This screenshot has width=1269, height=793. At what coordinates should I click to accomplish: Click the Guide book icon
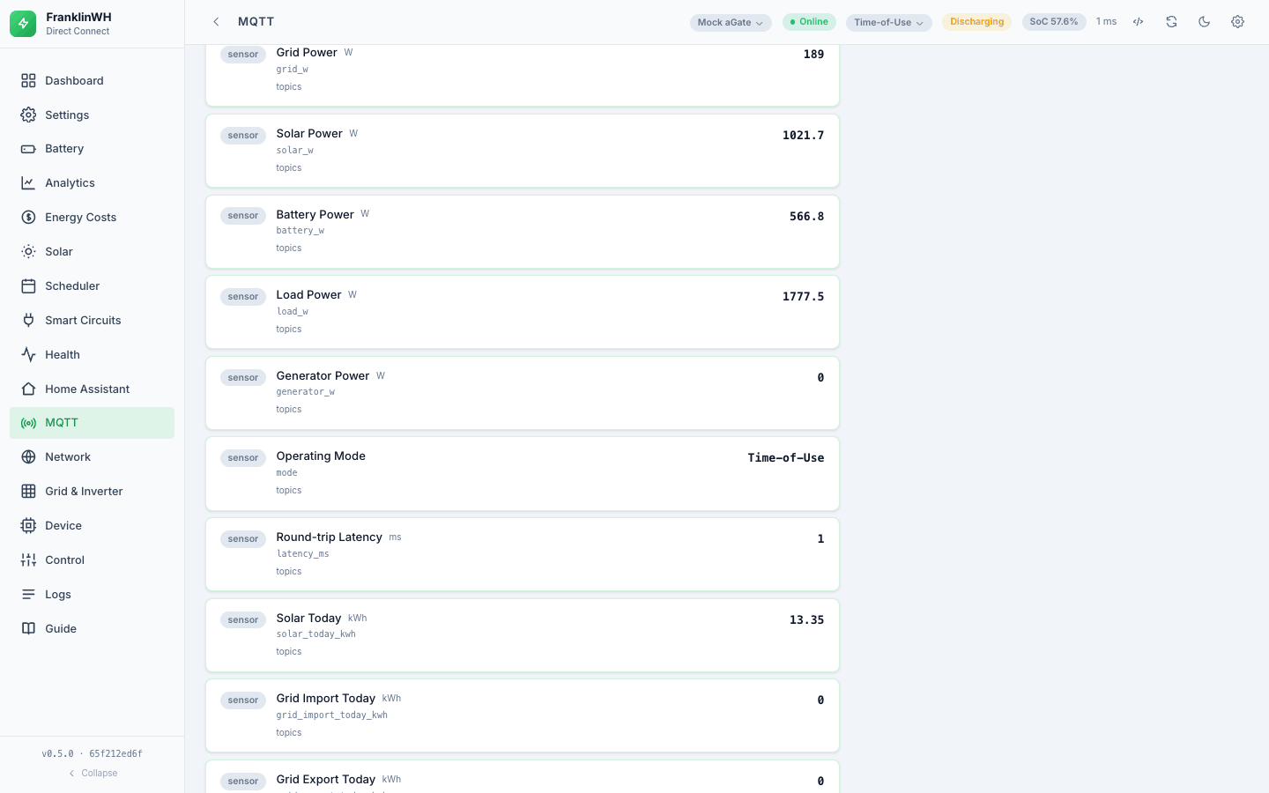(x=28, y=629)
